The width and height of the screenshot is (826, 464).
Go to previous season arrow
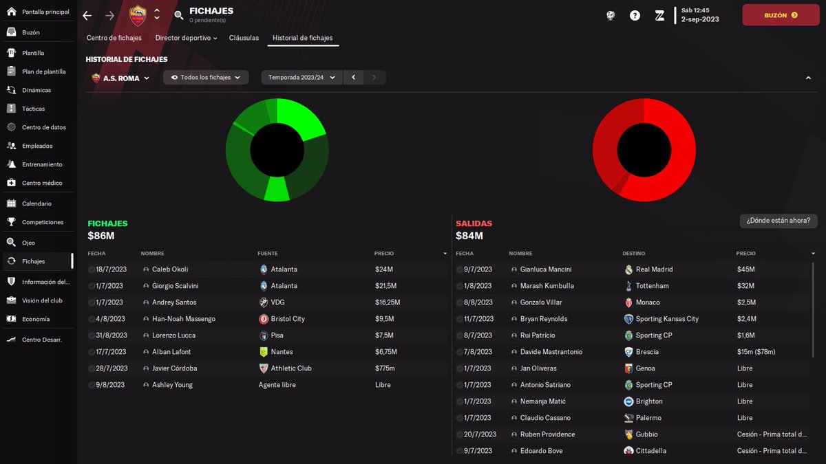(x=353, y=78)
